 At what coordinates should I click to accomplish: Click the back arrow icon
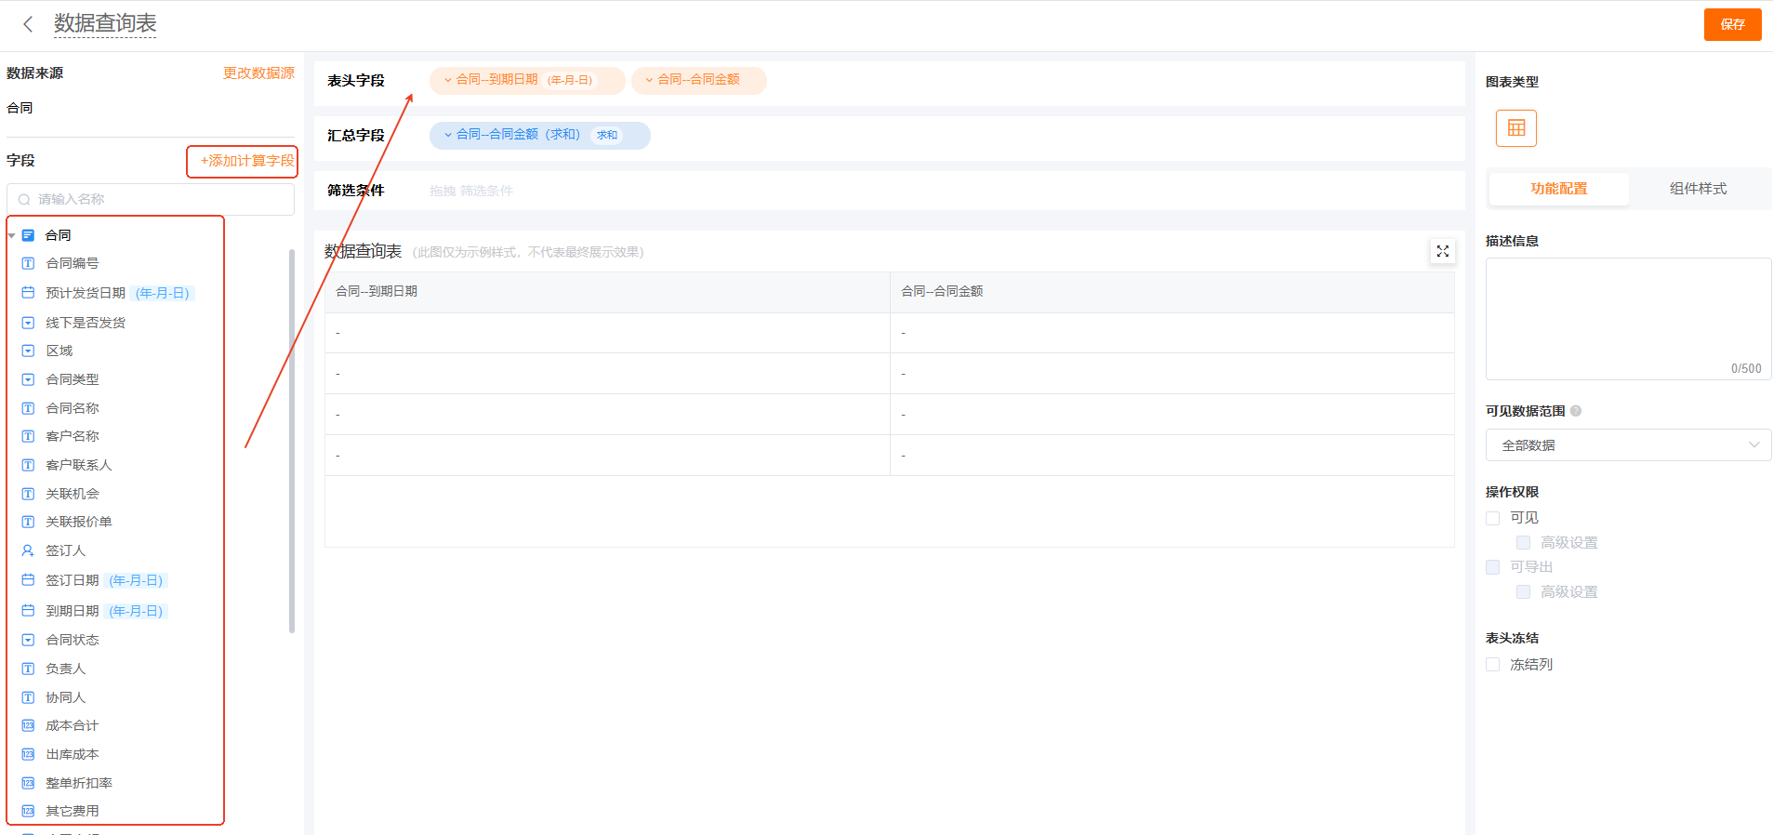(28, 24)
